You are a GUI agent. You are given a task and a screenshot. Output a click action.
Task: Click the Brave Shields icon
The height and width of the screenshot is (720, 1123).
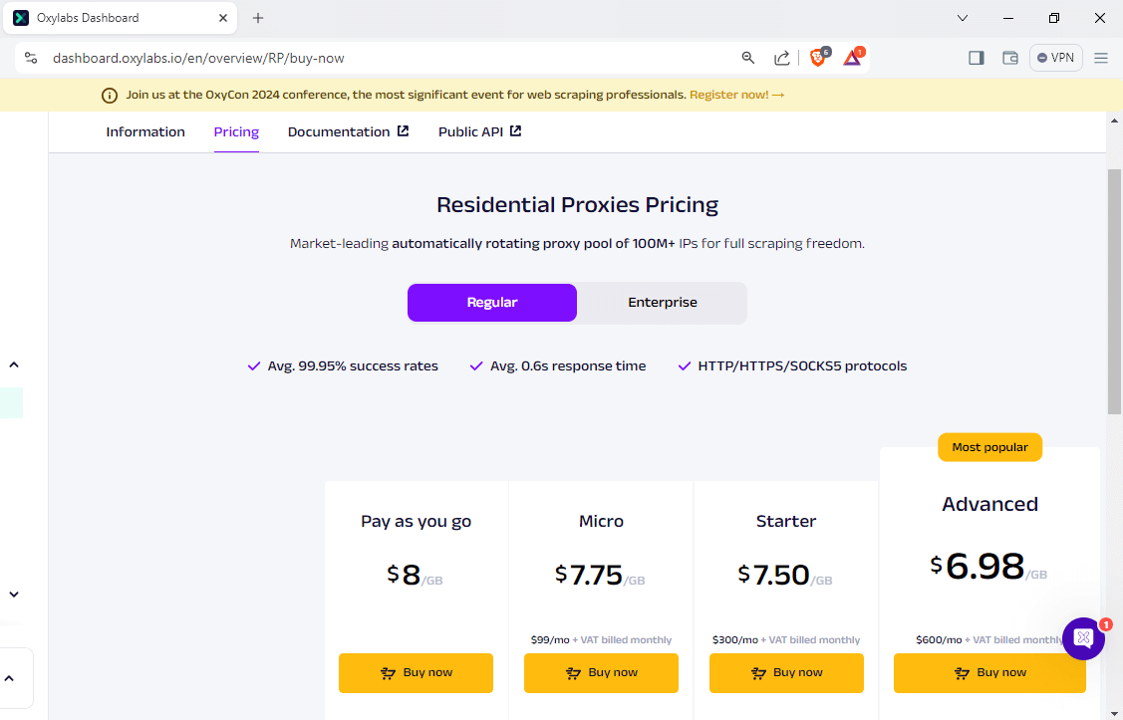pos(818,58)
